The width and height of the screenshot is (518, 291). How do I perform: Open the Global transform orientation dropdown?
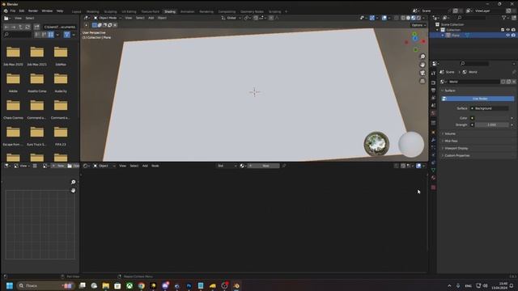(231, 18)
